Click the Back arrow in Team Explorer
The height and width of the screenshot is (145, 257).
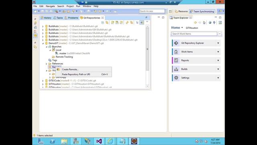(196, 23)
